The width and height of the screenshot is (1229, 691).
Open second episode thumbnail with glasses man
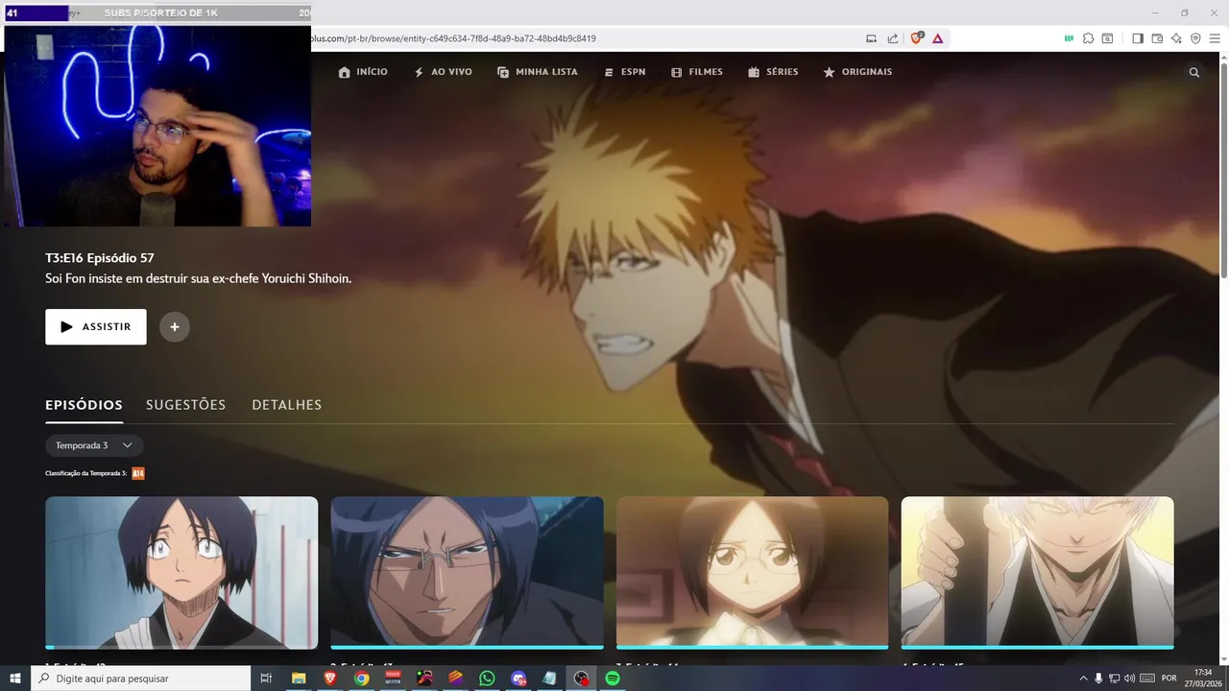[467, 572]
